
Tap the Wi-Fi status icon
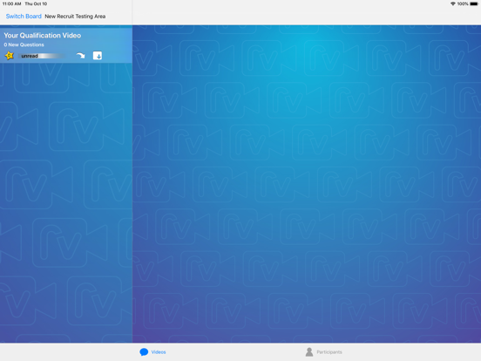452,4
